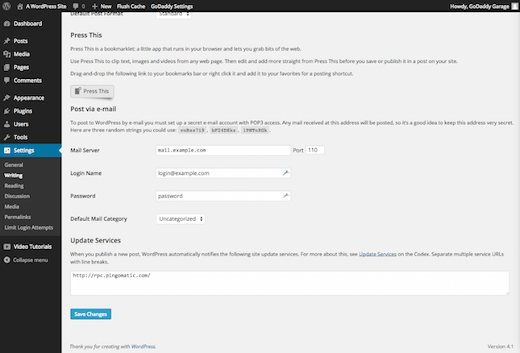Screen dimensions: 520x353
Task: Click the Media icon in sidebar
Action: click(x=6, y=54)
